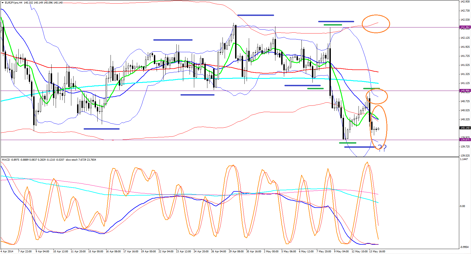
Task: Click the 9 May 04:00 time label
Action: pyautogui.click(x=341, y=251)
